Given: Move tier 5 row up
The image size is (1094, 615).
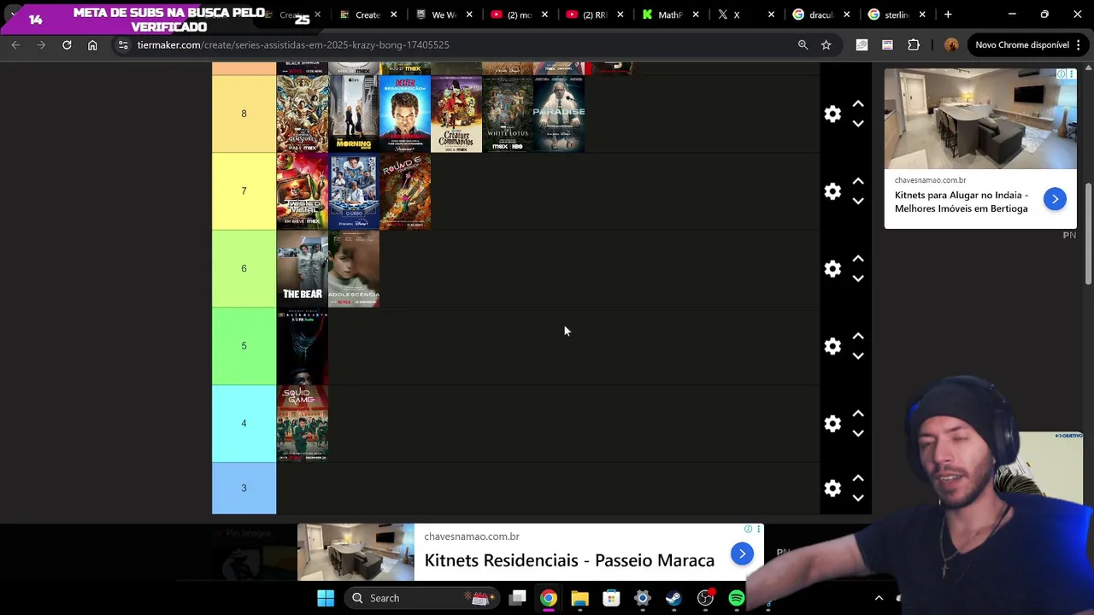Looking at the screenshot, I should point(858,337).
